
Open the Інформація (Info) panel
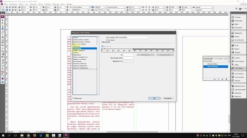pyautogui.click(x=239, y=21)
